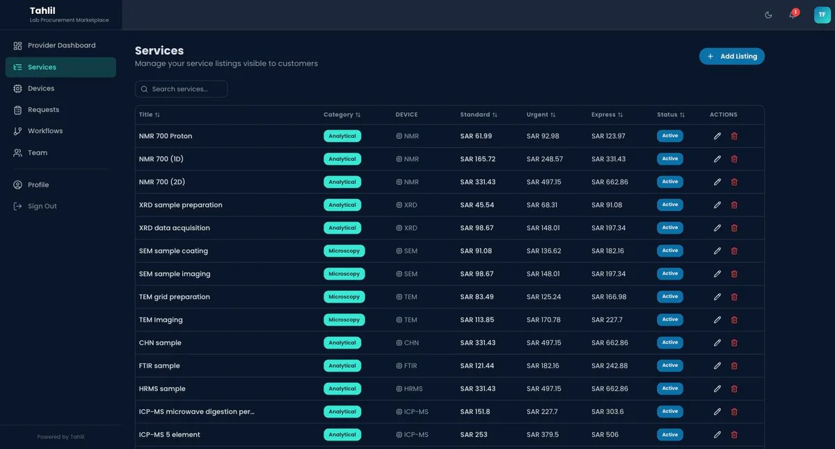Edit HRMS sample listing
Screen dimensions: 835x449
click(x=717, y=388)
